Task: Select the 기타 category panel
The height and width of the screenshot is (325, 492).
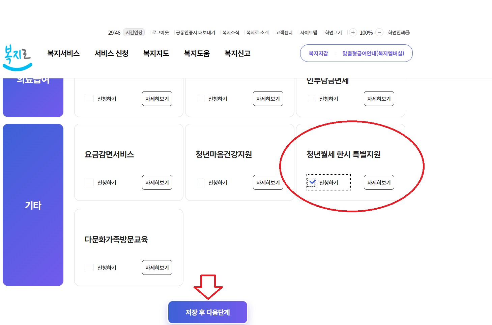Action: (33, 205)
